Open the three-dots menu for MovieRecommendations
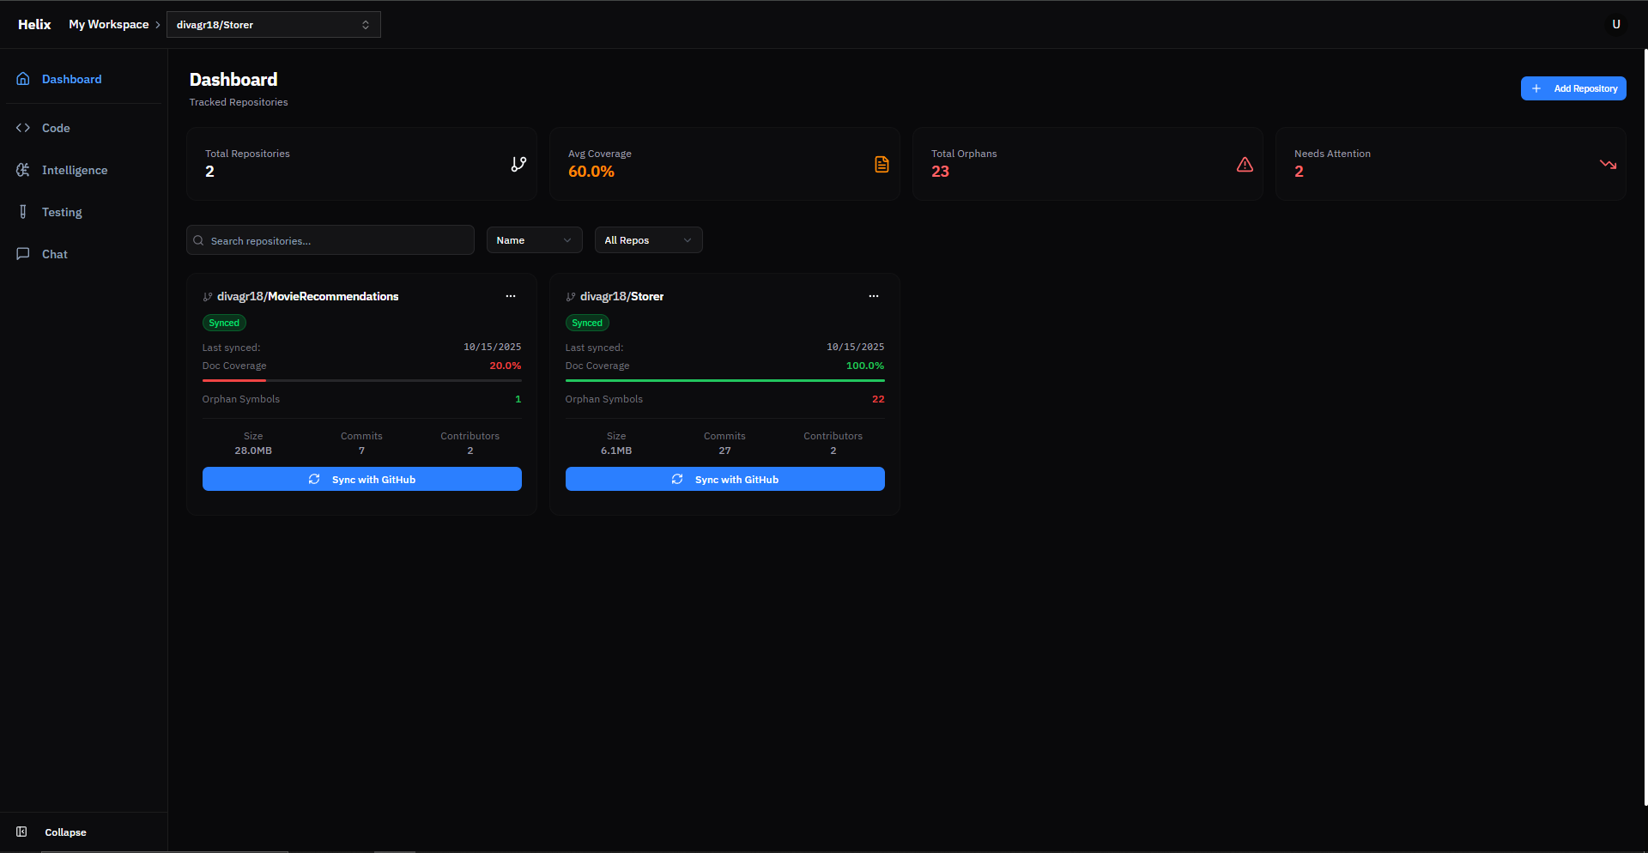The width and height of the screenshot is (1648, 853). [511, 296]
